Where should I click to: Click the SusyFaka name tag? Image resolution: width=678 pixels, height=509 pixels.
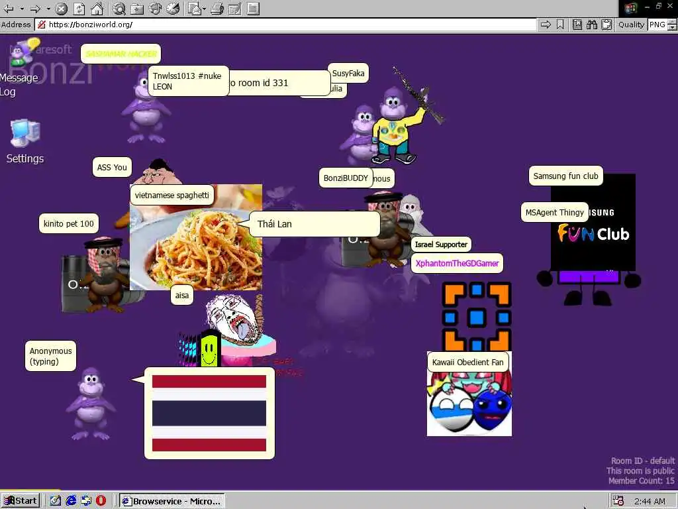pyautogui.click(x=348, y=73)
